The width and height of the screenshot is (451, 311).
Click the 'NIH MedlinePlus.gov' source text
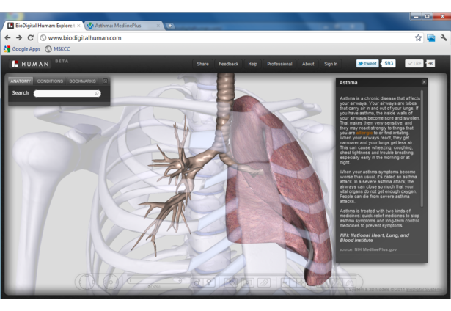coord(375,249)
